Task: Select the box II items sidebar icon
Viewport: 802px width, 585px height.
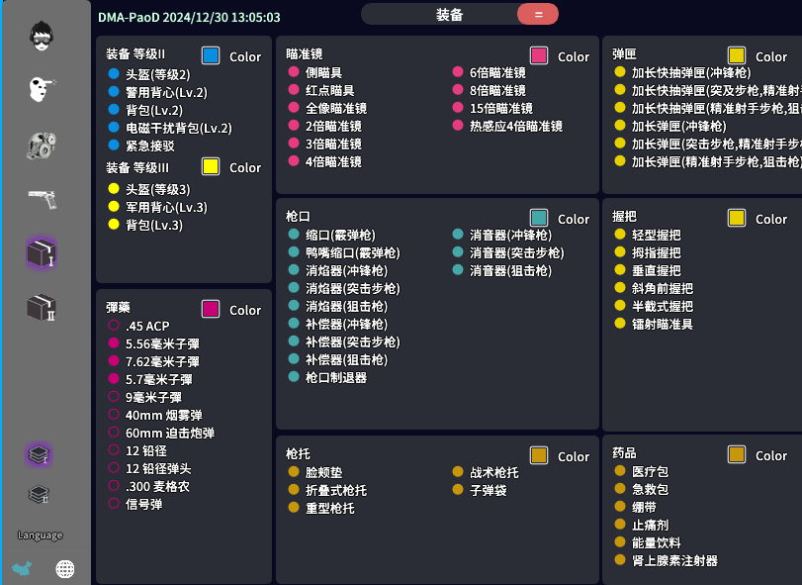Action: coord(42,307)
